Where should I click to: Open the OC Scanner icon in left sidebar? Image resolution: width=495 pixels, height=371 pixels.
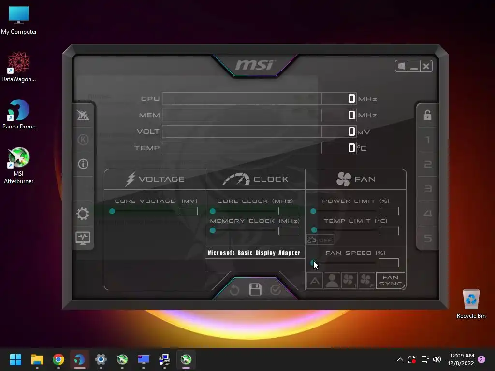click(83, 115)
